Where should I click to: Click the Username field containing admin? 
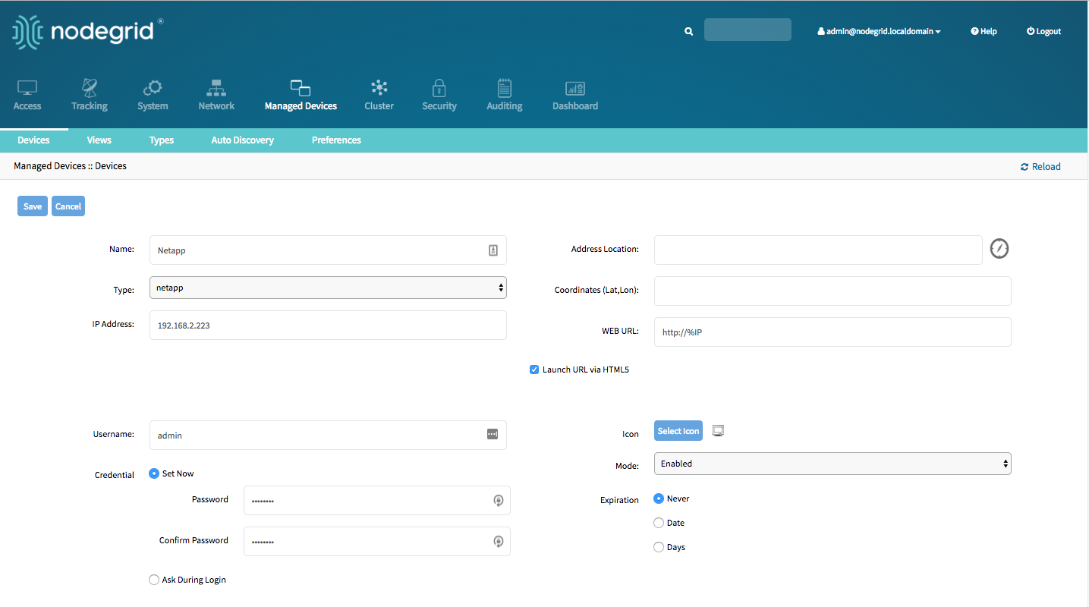[328, 435]
